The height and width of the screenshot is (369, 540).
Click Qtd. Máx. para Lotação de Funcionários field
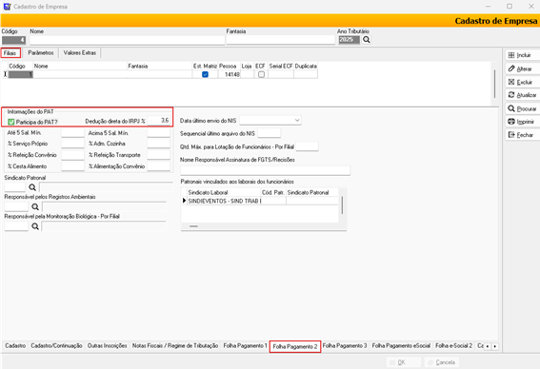coord(307,146)
